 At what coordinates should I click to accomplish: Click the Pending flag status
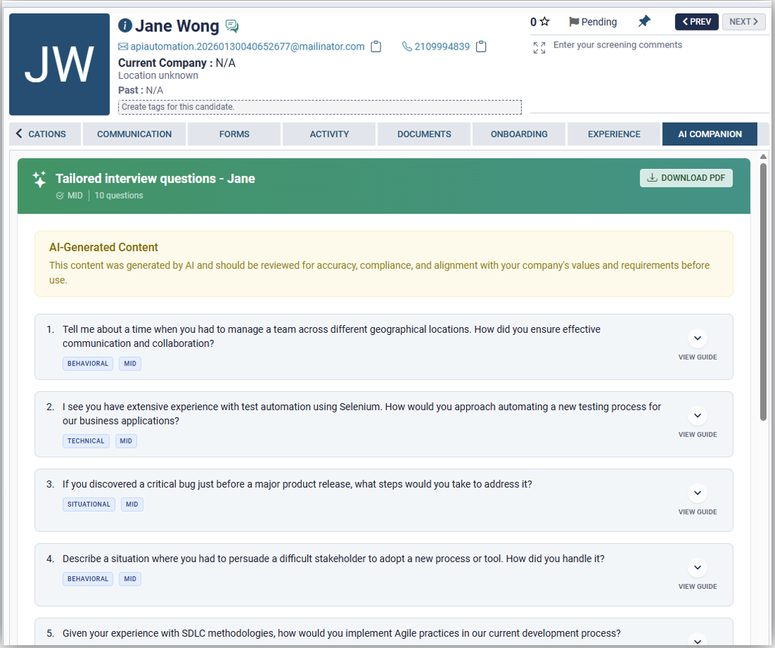pyautogui.click(x=593, y=22)
